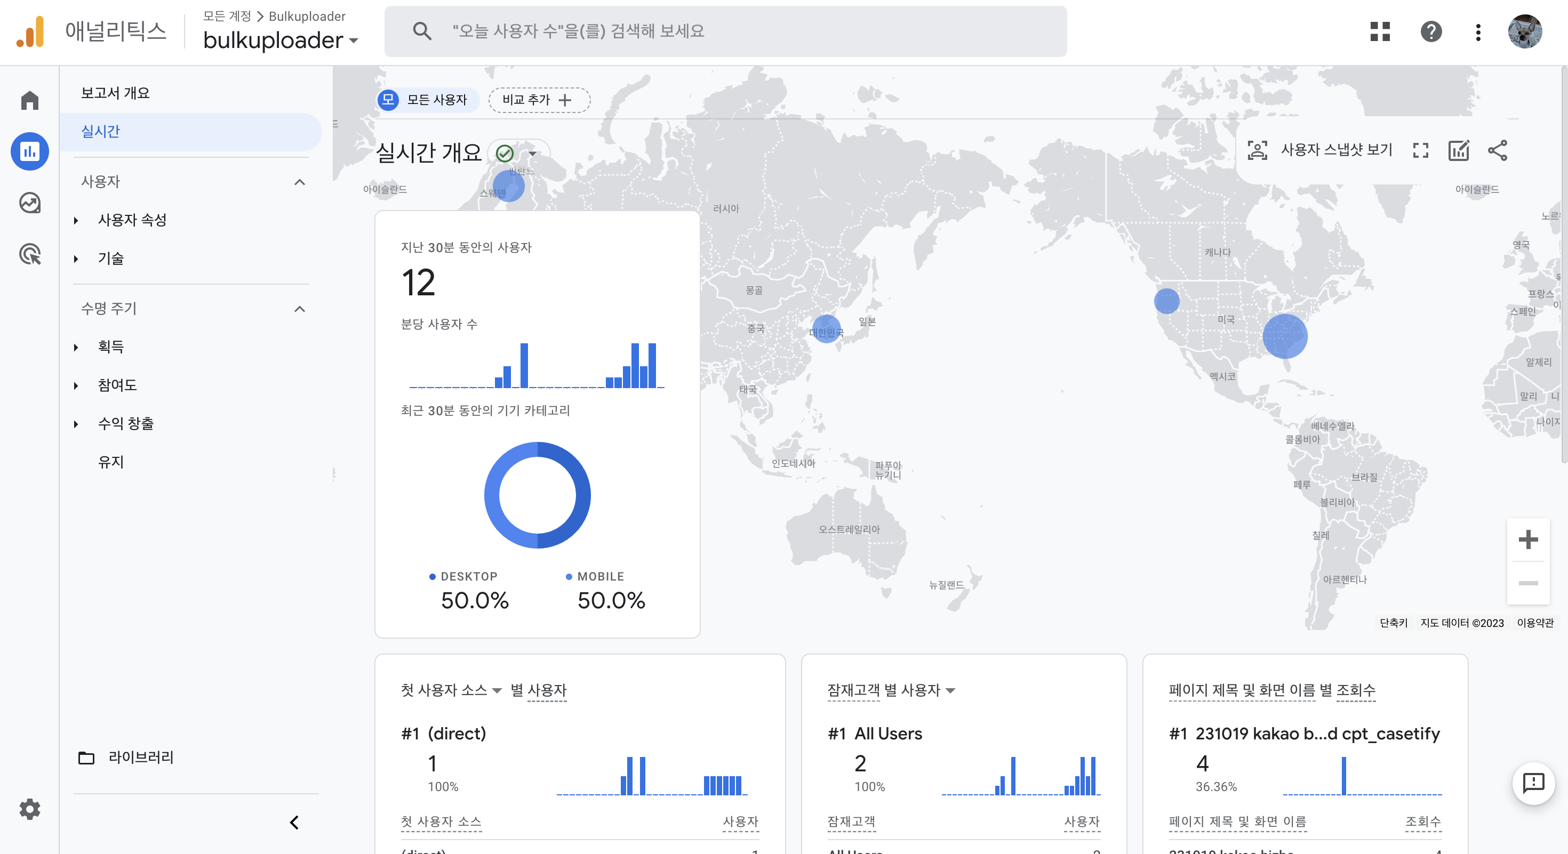The image size is (1568, 854).
Task: Enter fullscreen map view
Action: tap(1420, 150)
